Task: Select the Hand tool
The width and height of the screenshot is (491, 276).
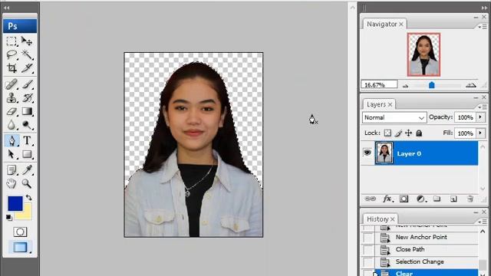Action: coord(12,183)
